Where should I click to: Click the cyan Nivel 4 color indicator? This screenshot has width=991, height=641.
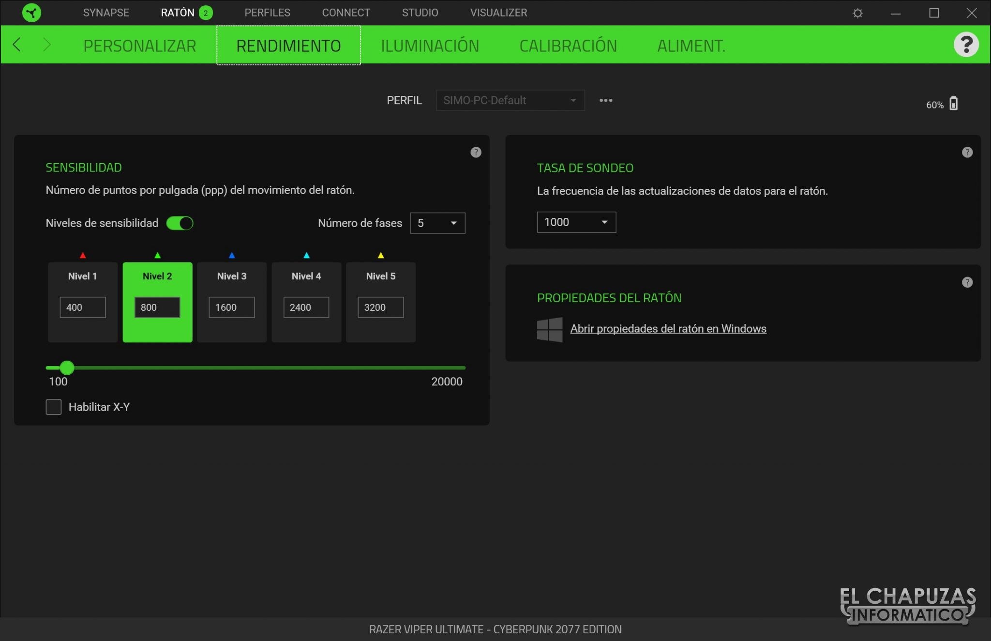pyautogui.click(x=306, y=255)
